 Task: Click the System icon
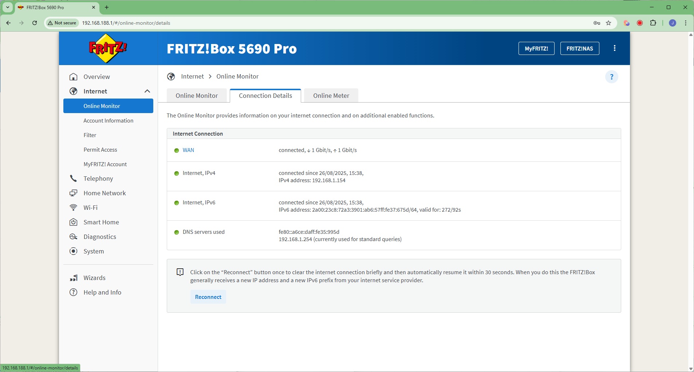point(74,251)
